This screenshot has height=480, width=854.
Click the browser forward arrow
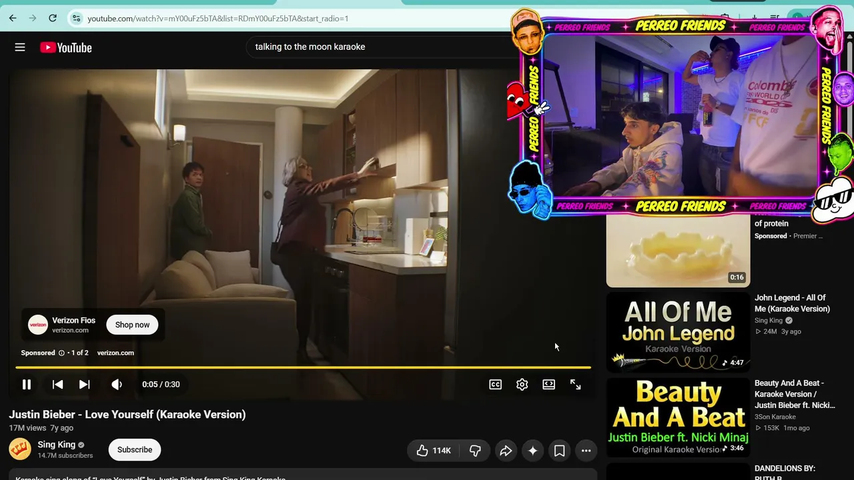[x=33, y=19]
